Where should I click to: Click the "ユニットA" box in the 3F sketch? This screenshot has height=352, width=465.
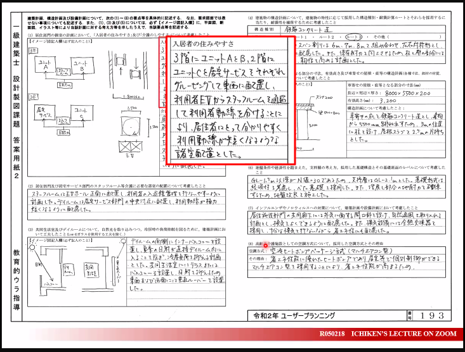coord(45,65)
